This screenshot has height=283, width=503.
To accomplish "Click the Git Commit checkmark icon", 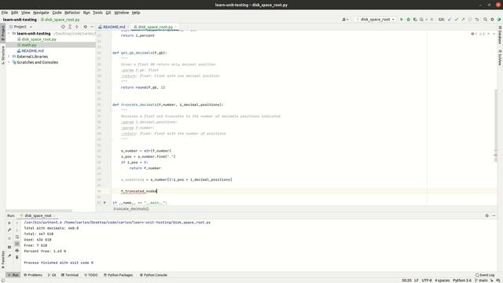I will click(x=456, y=20).
